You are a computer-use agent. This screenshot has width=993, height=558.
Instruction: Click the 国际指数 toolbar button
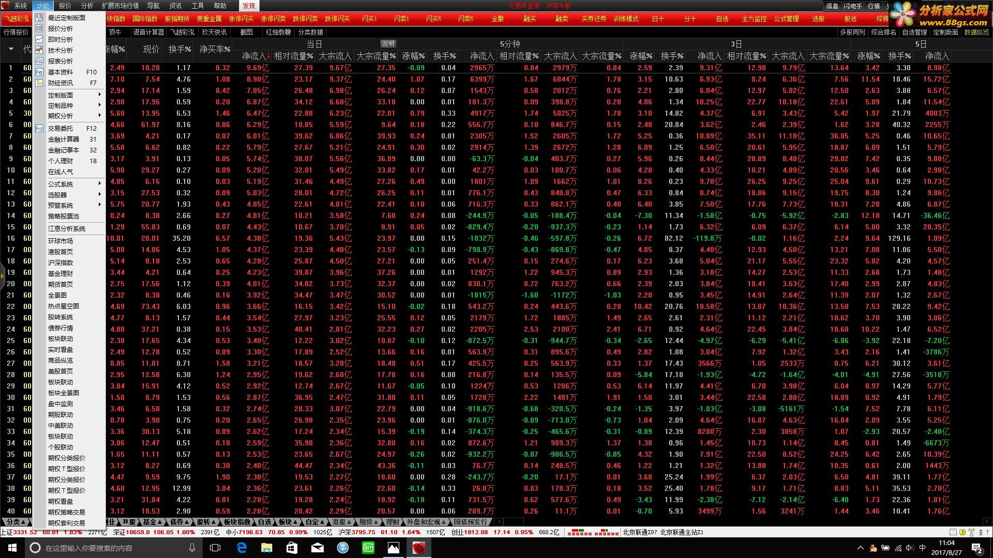pos(145,19)
